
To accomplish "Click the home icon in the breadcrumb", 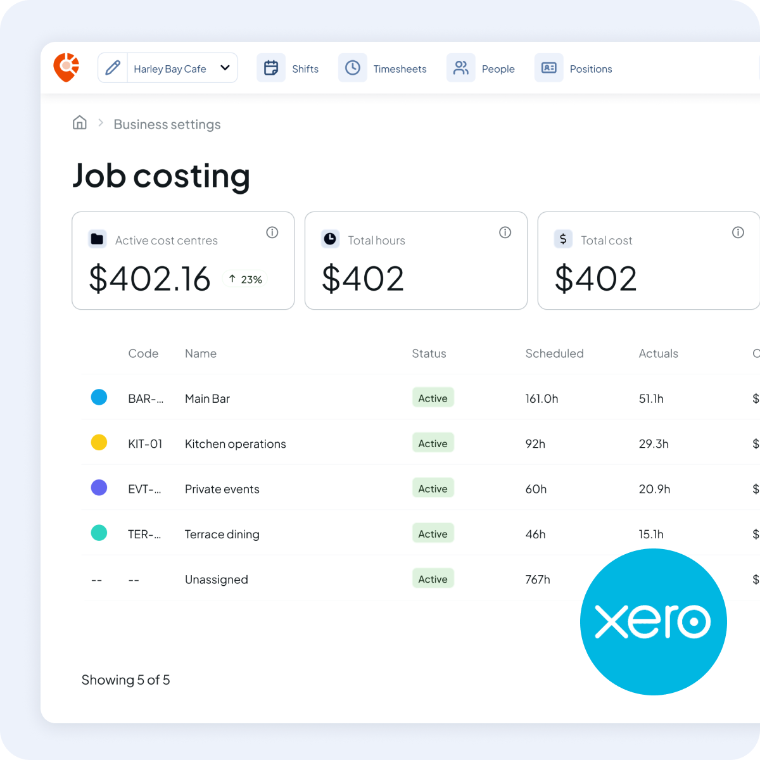I will [x=79, y=123].
